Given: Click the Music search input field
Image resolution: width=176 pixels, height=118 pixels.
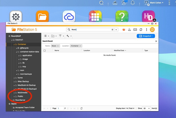Looking at the screenshot, I should pyautogui.click(x=91, y=30).
